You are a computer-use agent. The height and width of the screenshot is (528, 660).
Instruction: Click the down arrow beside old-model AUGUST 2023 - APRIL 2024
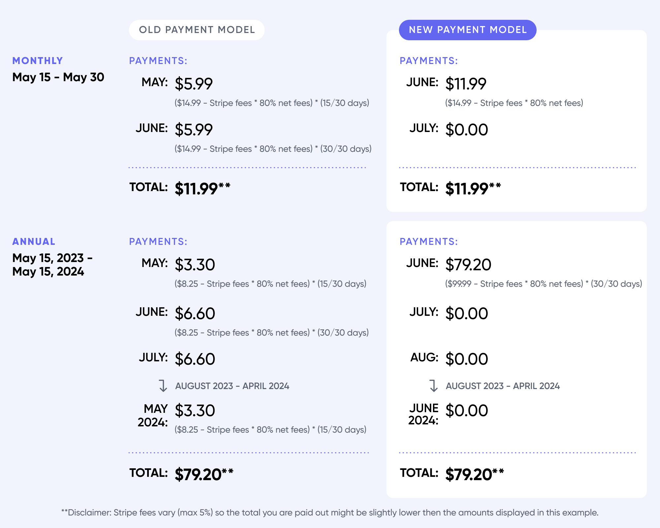[x=163, y=386]
